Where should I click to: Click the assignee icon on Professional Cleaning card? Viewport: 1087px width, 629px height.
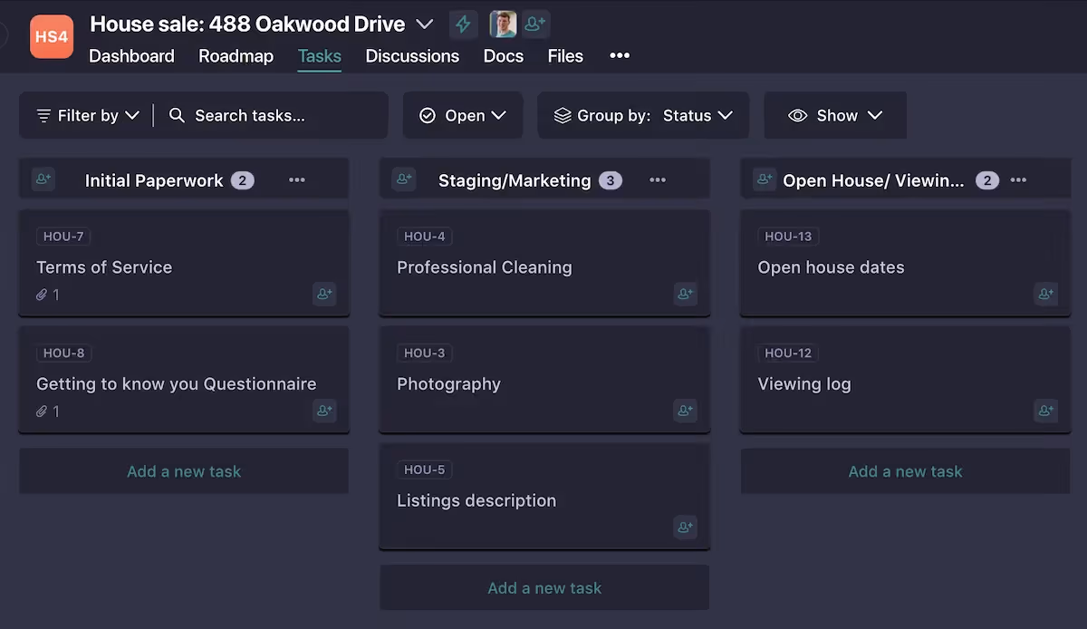[x=685, y=294]
